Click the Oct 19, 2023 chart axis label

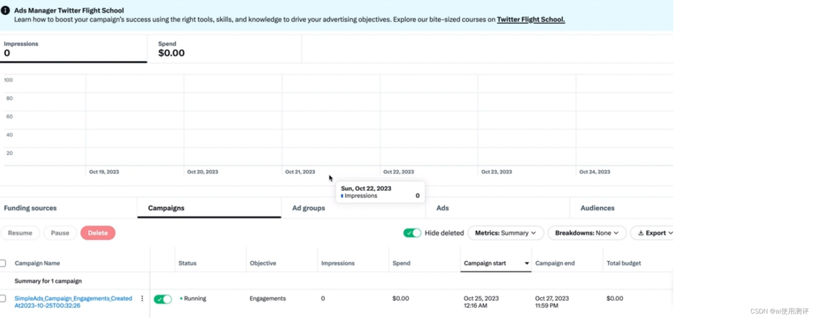coord(104,172)
